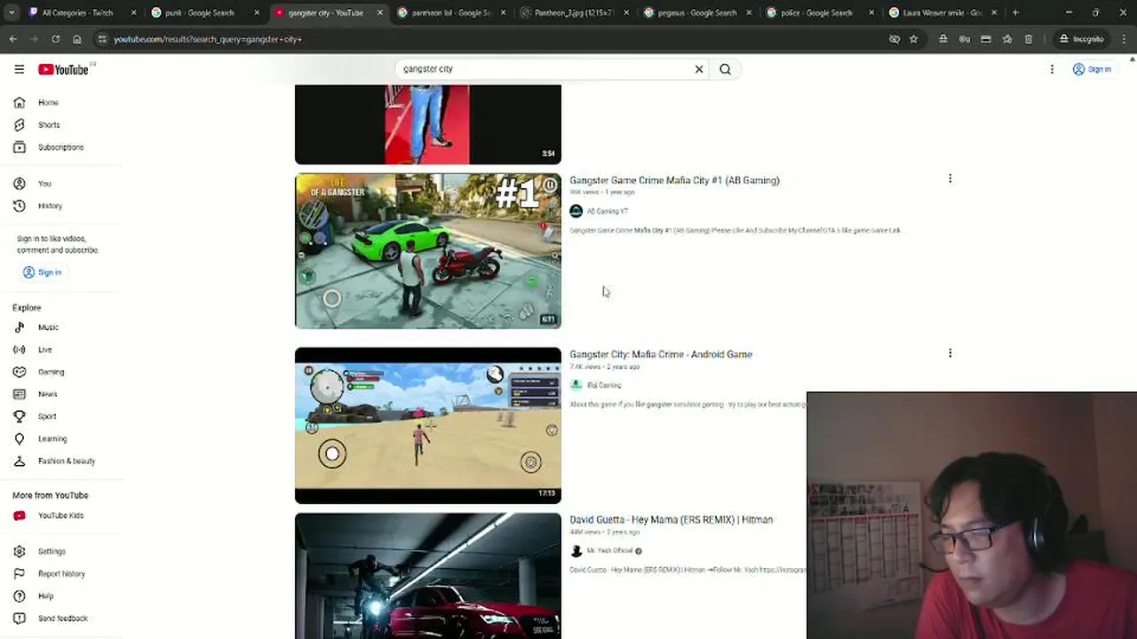The width and height of the screenshot is (1137, 639).
Task: Click the YouTube logo
Action: (63, 69)
